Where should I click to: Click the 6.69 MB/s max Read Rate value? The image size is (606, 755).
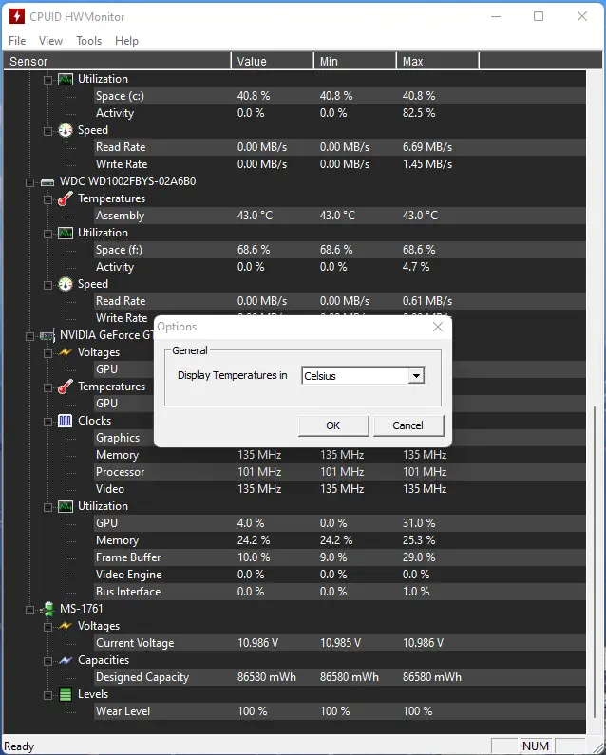click(427, 147)
